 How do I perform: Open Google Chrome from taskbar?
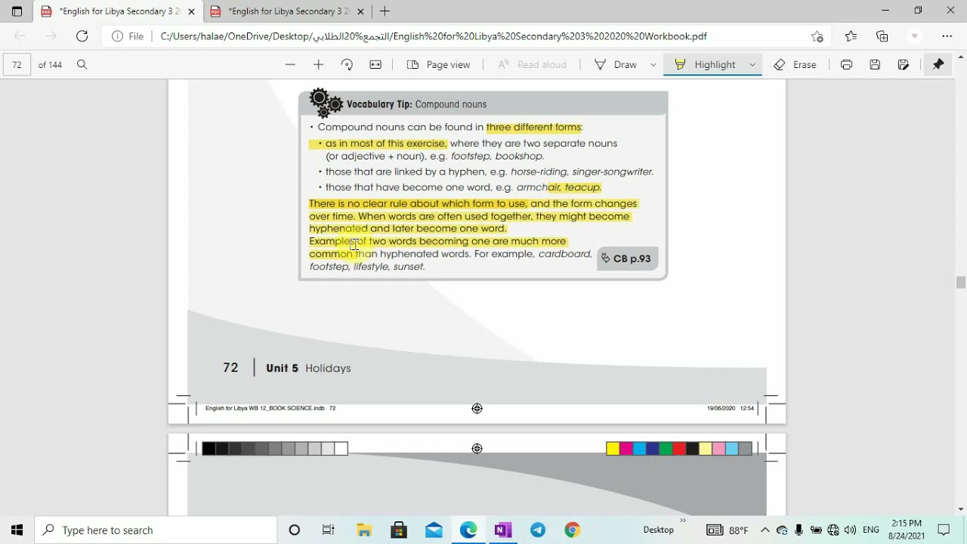(573, 530)
